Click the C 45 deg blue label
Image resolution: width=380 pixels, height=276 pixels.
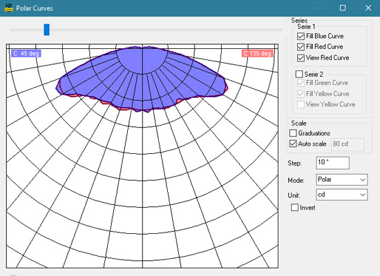coord(26,54)
